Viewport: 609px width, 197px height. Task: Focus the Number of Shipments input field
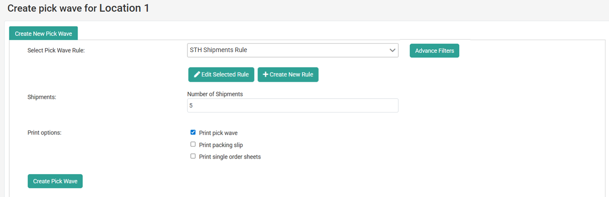(292, 105)
